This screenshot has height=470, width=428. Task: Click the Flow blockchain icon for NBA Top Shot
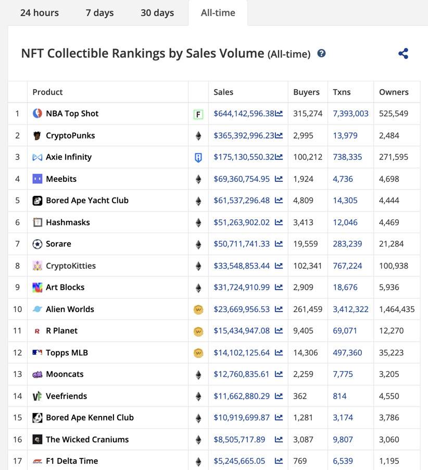(x=198, y=114)
